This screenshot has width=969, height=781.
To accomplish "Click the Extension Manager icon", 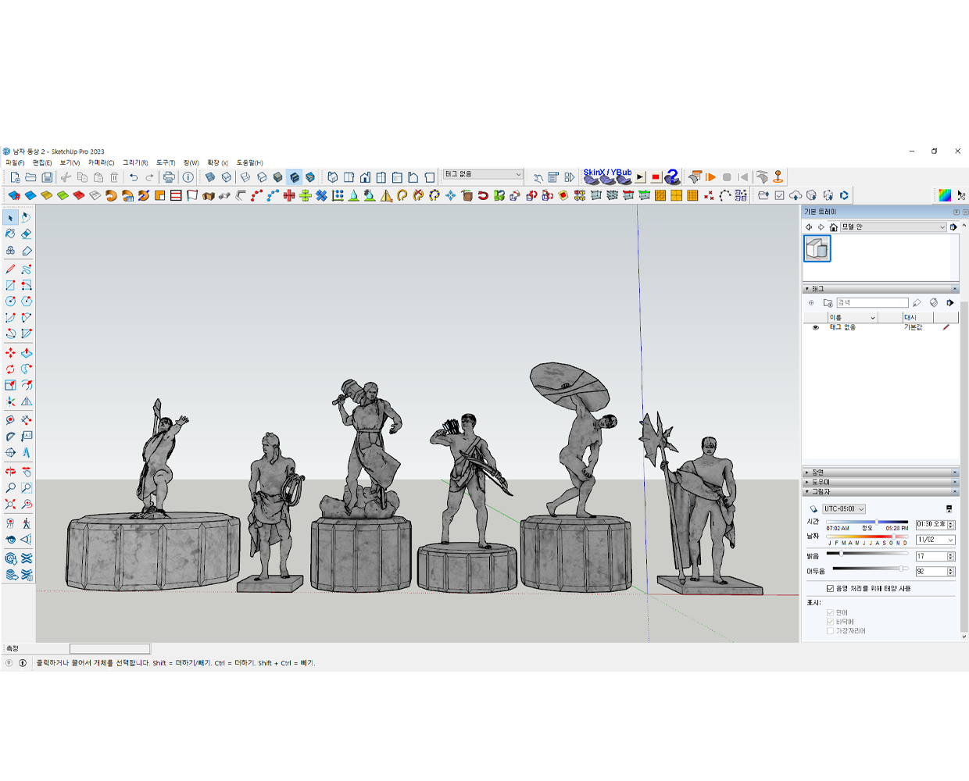I will [x=844, y=195].
